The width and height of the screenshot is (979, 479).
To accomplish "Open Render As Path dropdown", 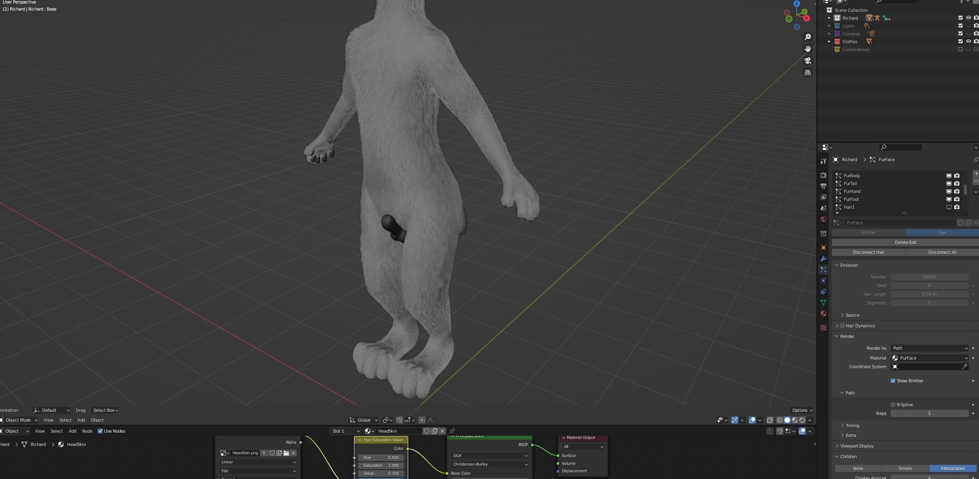I will tap(929, 348).
